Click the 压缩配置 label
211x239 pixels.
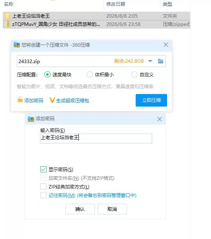coord(27,75)
